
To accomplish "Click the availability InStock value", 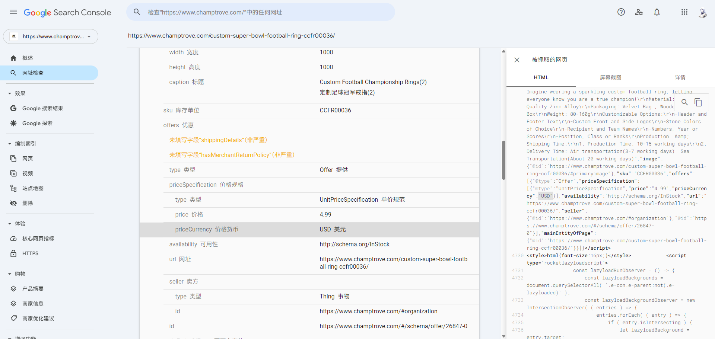I will [355, 244].
